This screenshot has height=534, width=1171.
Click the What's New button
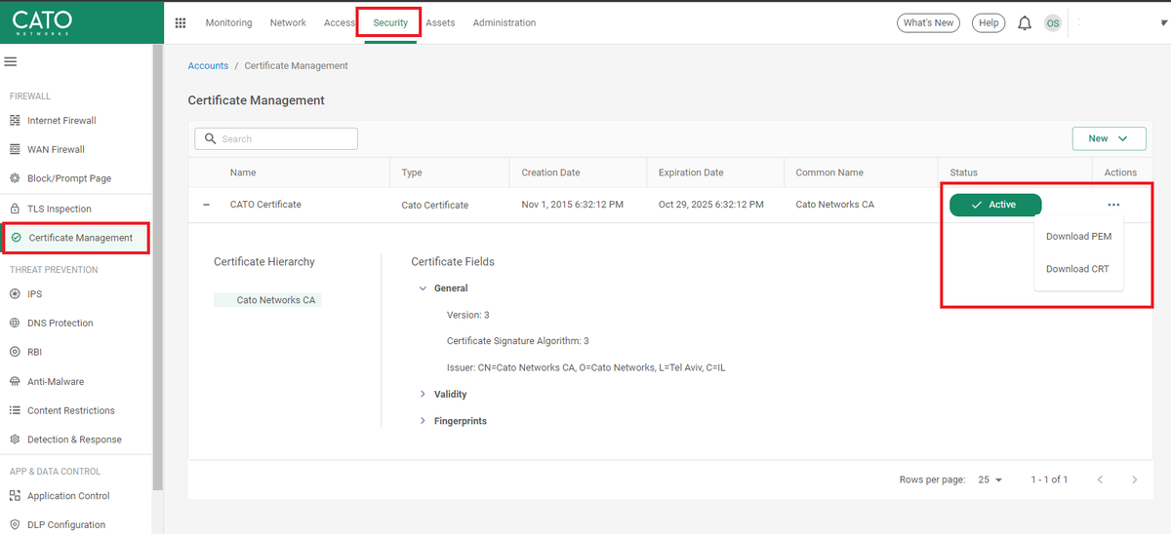pyautogui.click(x=928, y=22)
